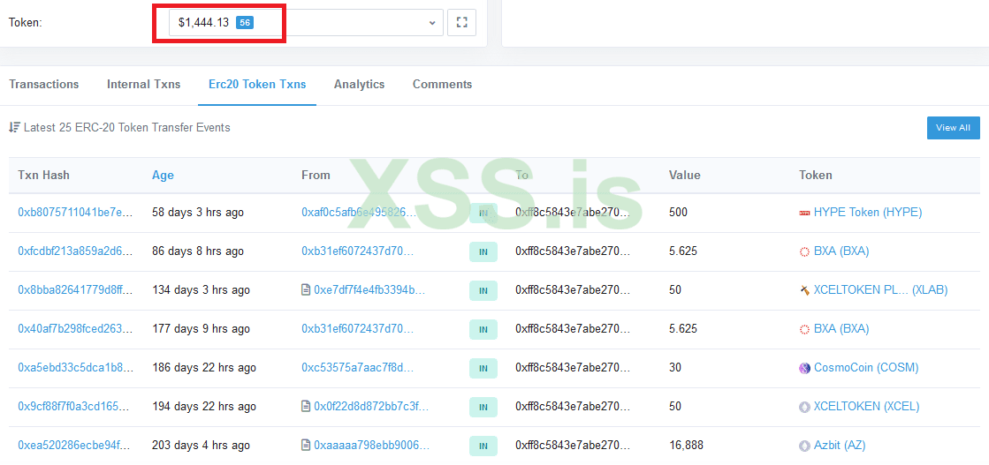Open the BXA (BXA) token in 86 days row
Viewport: 989px width, 465px height.
pyautogui.click(x=841, y=251)
